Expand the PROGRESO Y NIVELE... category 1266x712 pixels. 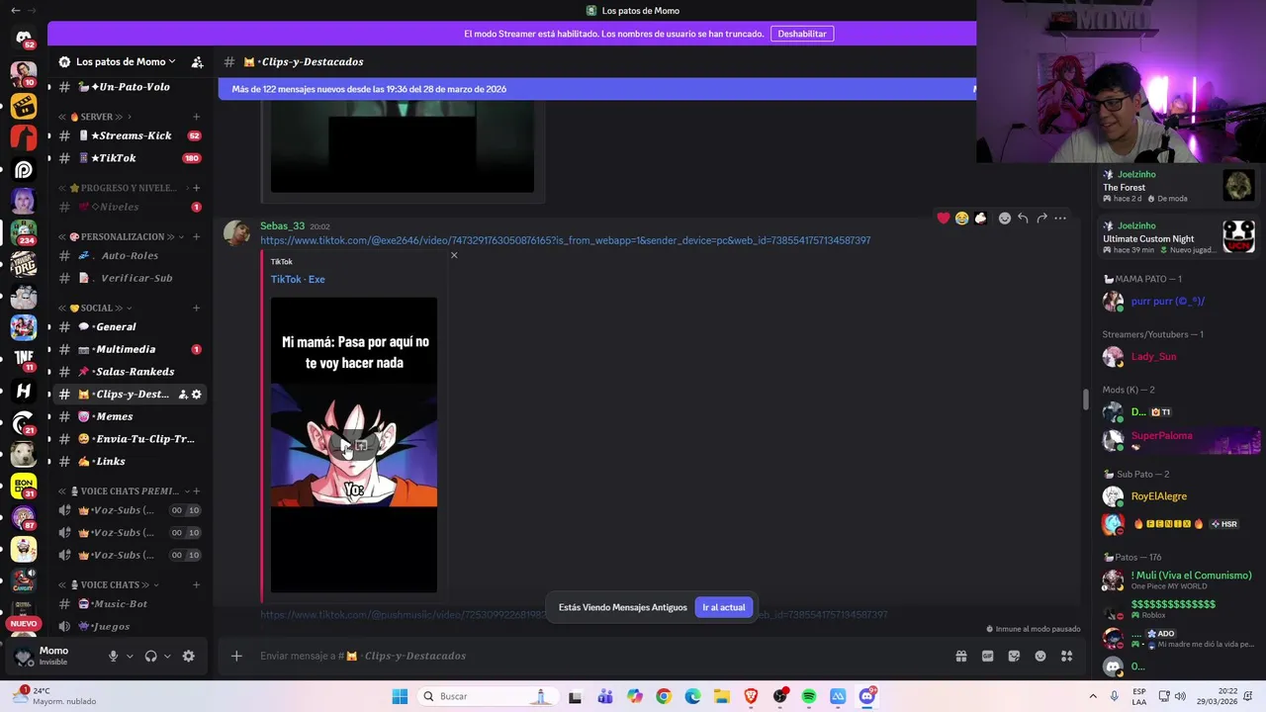[x=123, y=188]
